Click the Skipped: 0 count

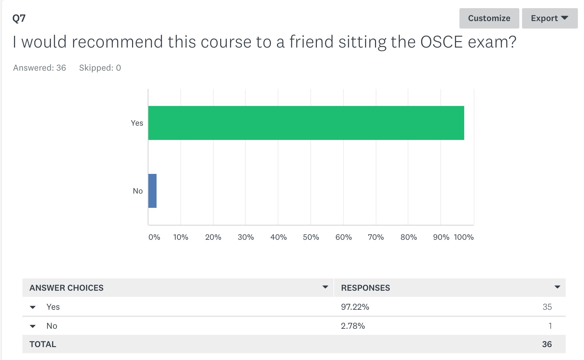click(x=100, y=68)
